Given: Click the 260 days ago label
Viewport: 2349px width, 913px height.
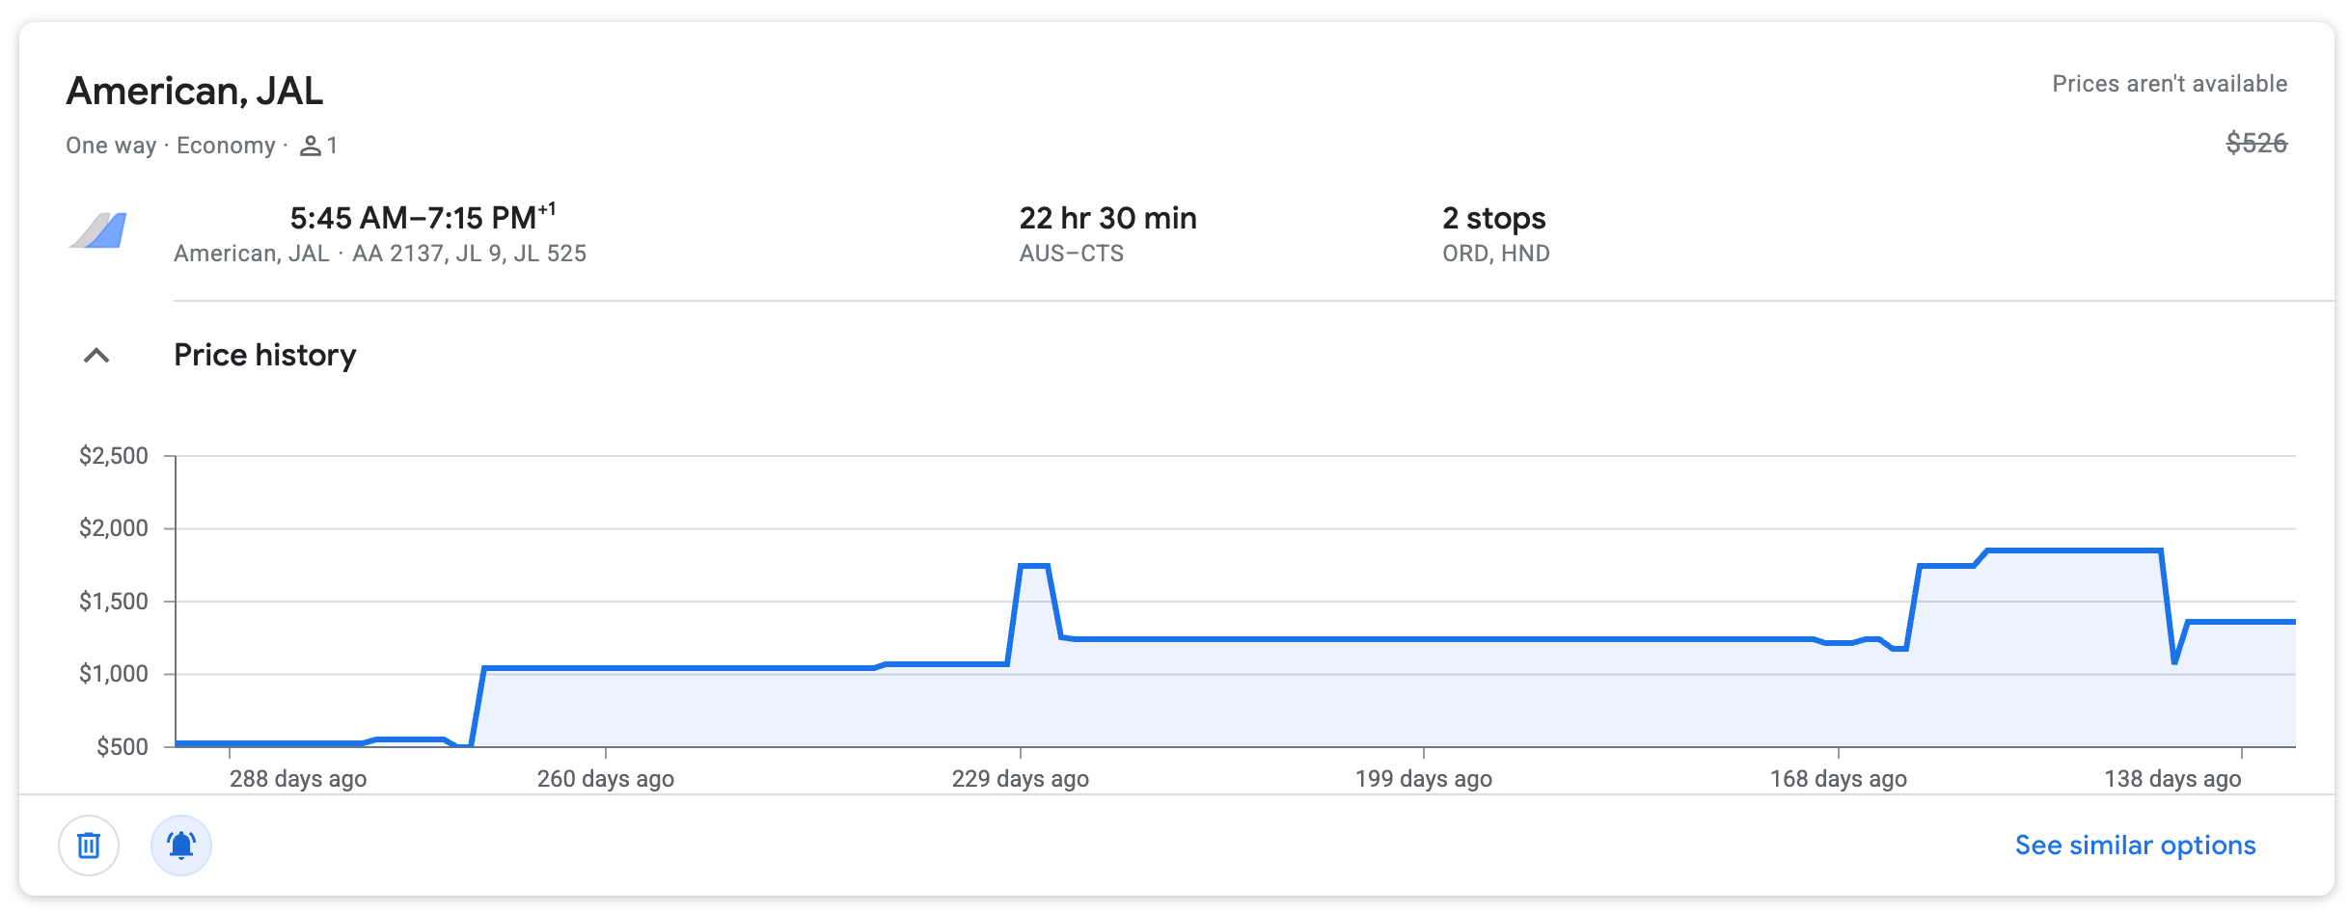Looking at the screenshot, I should 606,779.
